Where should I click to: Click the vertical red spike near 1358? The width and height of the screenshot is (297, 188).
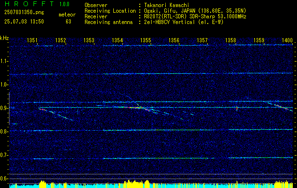click(x=237, y=108)
